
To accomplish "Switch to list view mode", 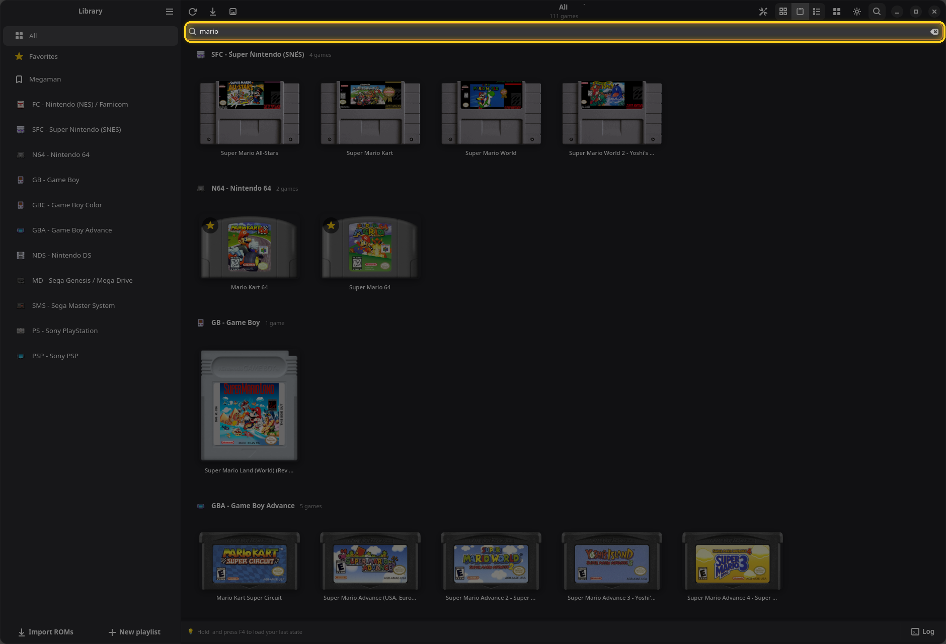I will (817, 12).
